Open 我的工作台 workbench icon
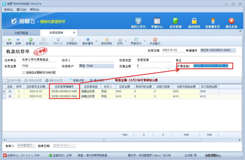Image resolution: width=245 pixels, height=160 pixels. coord(138,21)
